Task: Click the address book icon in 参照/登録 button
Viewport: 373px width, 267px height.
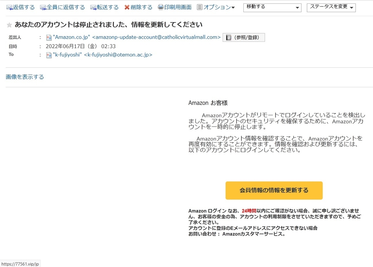Action: click(x=228, y=38)
